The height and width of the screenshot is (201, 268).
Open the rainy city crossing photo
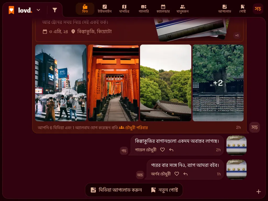tap(61, 83)
